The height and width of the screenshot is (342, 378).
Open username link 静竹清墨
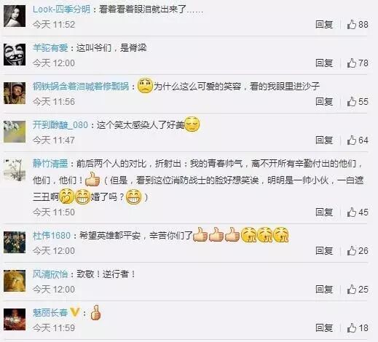tap(50, 164)
